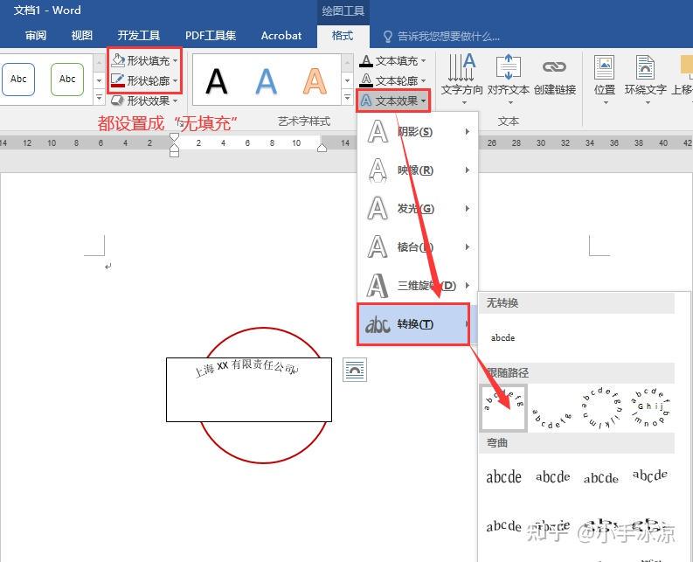Viewport: 693px width, 562px height.
Task: Select the abcde no-transform option
Action: pyautogui.click(x=502, y=338)
